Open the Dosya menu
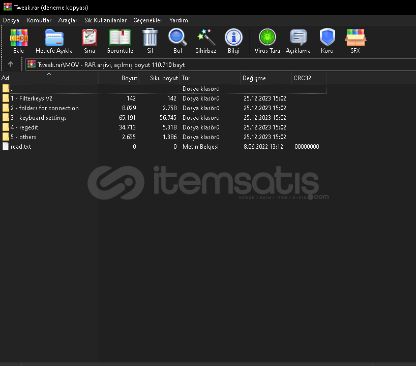 click(11, 20)
